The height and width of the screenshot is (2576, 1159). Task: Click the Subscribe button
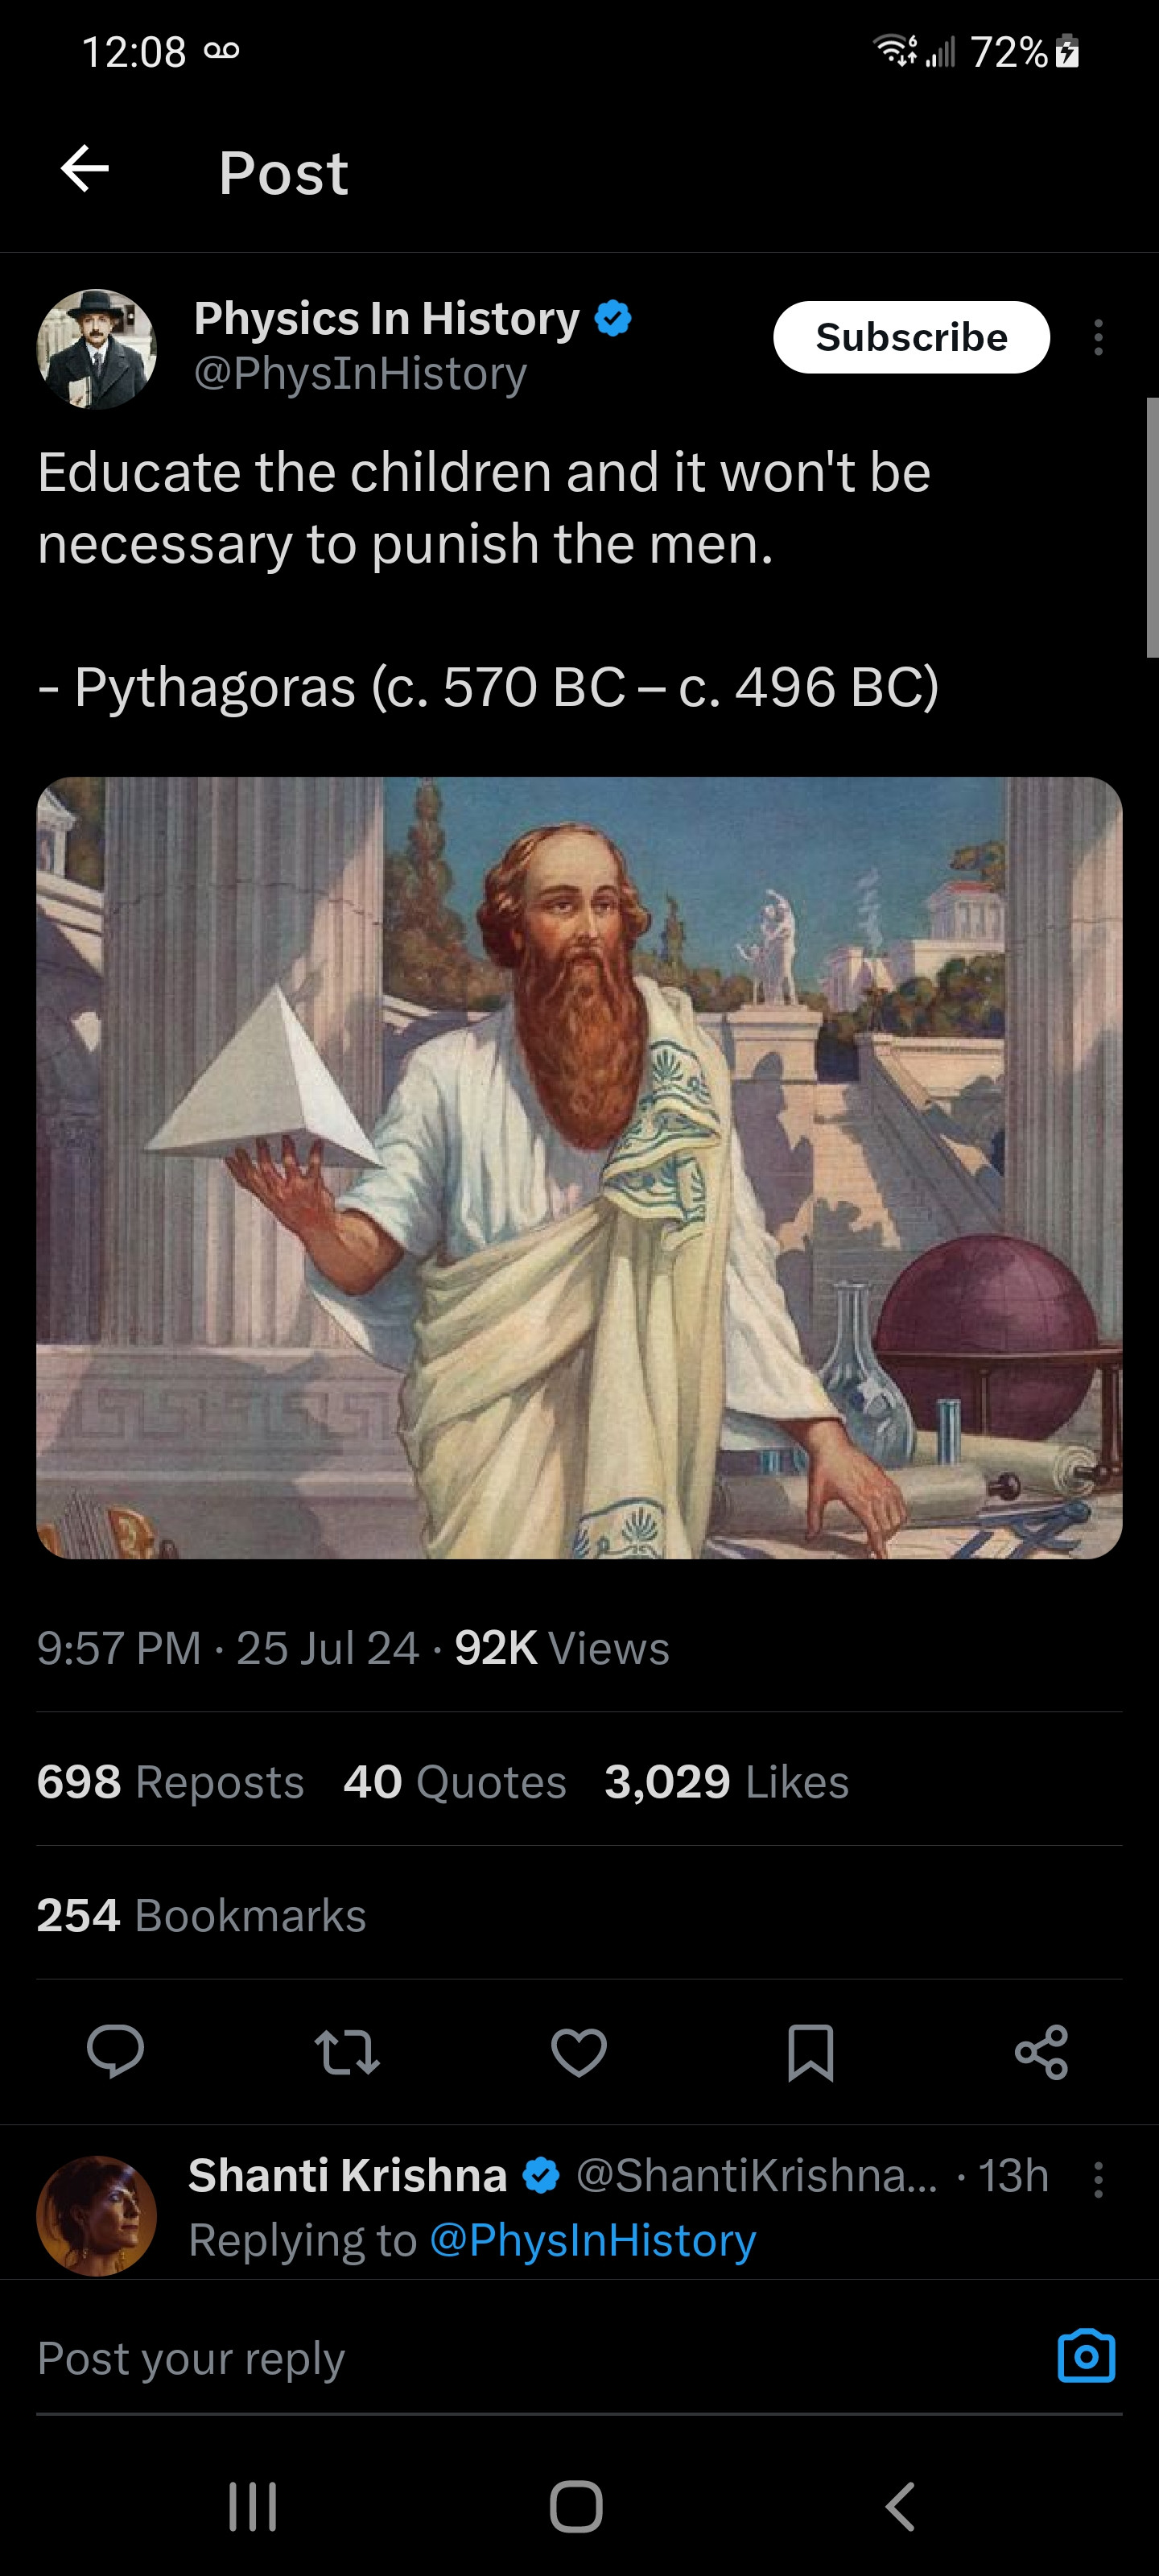(x=911, y=337)
